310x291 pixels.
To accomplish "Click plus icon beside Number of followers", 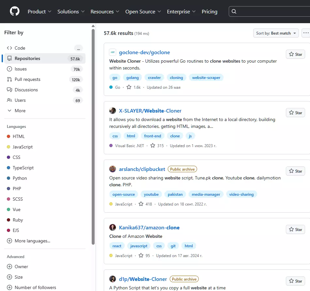I will tap(9, 287).
